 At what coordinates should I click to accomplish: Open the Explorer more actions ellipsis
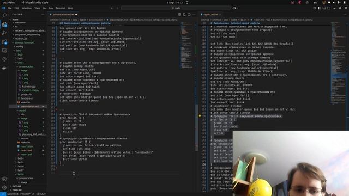[43, 15]
